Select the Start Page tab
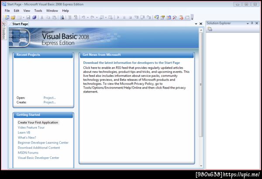Viewport: 262px width, 179px height. (x=20, y=24)
